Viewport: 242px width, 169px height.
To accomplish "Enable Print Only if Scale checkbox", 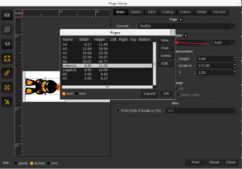I will (118, 111).
